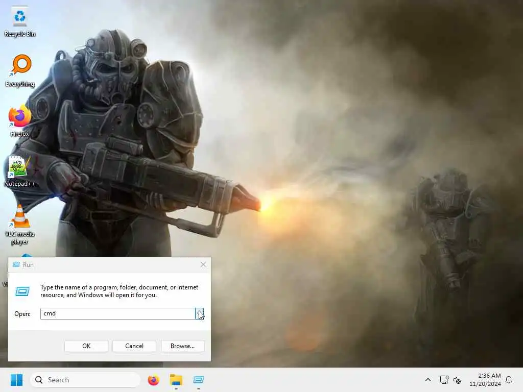Close the Run dialog window
Image resolution: width=523 pixels, height=392 pixels.
(x=203, y=265)
